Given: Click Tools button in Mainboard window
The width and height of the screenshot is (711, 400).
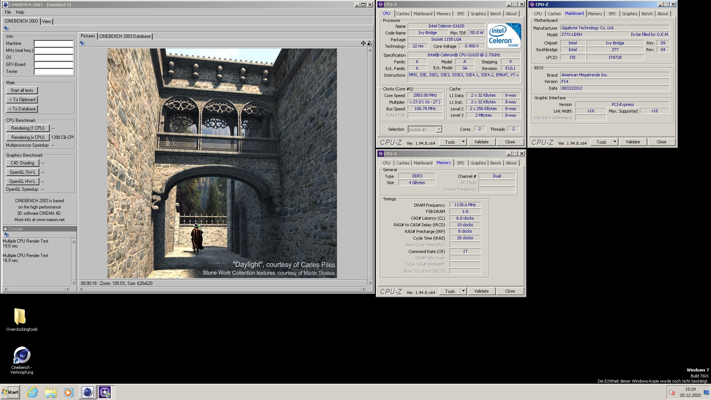Looking at the screenshot, I should 601,142.
